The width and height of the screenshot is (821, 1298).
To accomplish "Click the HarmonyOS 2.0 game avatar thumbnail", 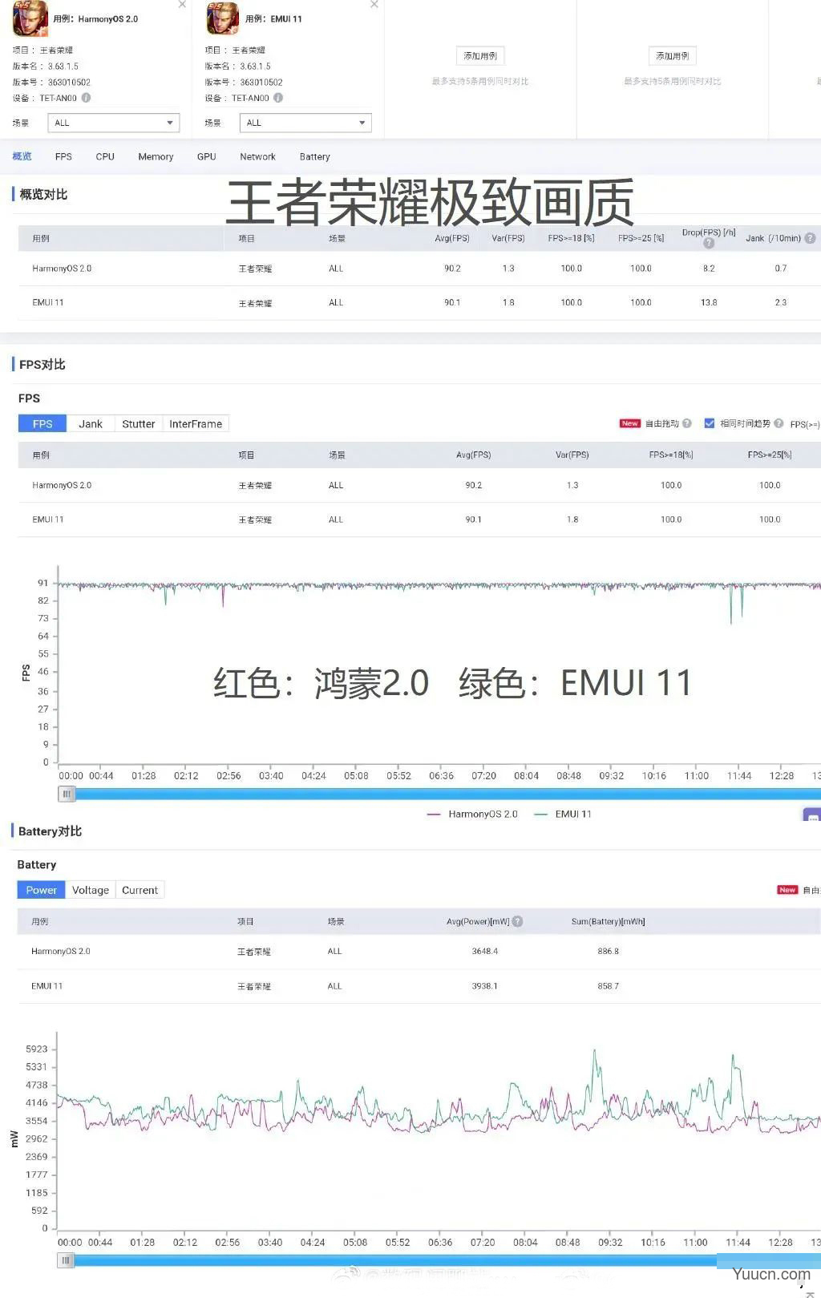I will 30,18.
